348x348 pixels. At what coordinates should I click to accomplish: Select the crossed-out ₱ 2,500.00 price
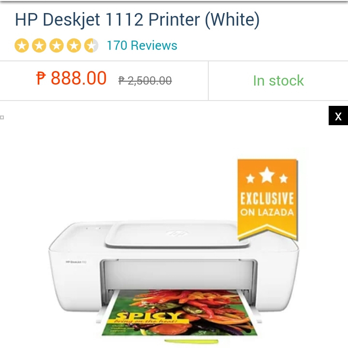(145, 80)
